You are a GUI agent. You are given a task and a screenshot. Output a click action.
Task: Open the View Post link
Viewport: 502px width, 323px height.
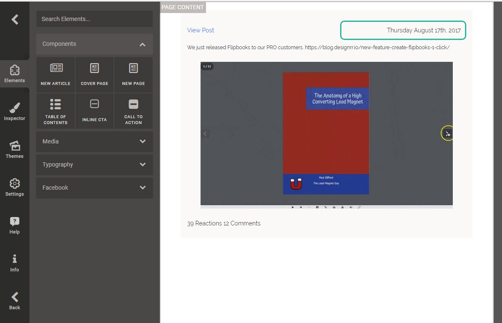[201, 30]
